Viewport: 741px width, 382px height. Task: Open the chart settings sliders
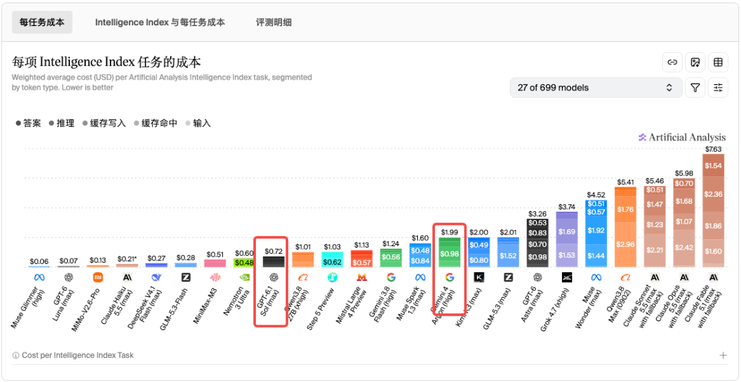[718, 87]
